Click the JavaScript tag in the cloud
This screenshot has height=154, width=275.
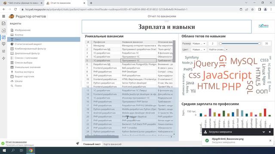click(227, 75)
